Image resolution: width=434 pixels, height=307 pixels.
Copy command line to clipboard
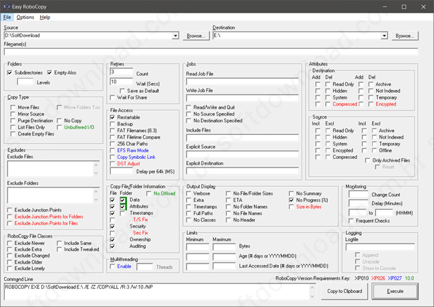pyautogui.click(x=345, y=291)
